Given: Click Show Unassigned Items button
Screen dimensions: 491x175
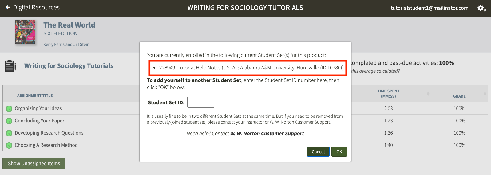Looking at the screenshot, I should pos(34,163).
